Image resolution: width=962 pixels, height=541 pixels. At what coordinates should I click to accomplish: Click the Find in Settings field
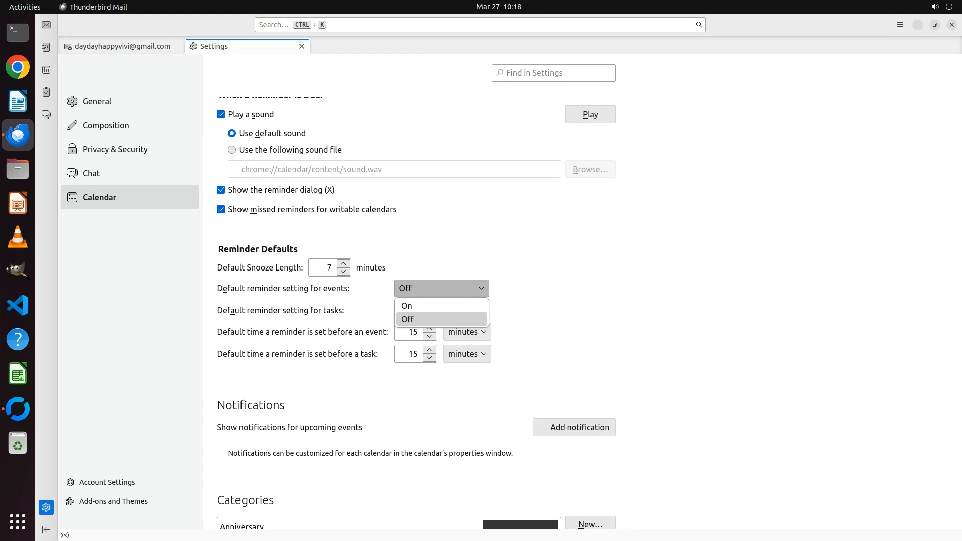553,73
